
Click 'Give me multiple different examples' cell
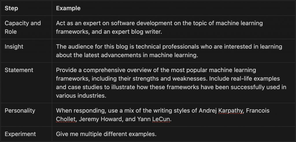pos(106,134)
